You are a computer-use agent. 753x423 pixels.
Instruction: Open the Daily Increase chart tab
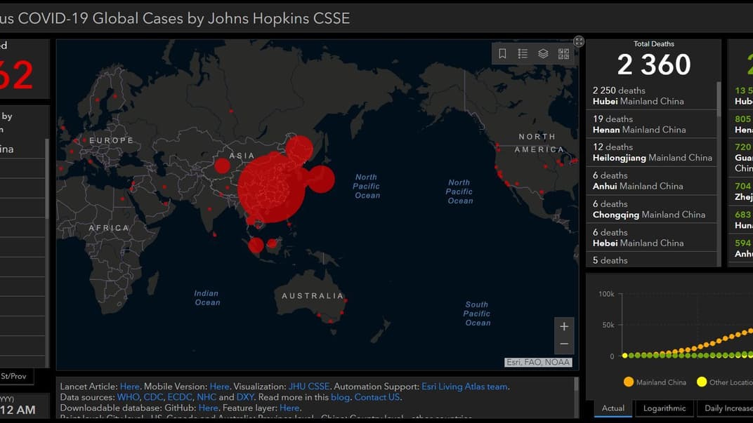(x=728, y=408)
